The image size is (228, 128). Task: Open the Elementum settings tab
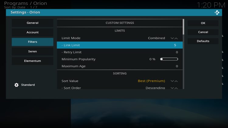coord(33,61)
